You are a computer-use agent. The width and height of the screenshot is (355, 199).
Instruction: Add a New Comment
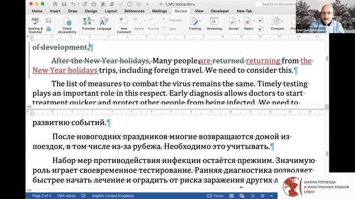pyautogui.click(x=124, y=25)
